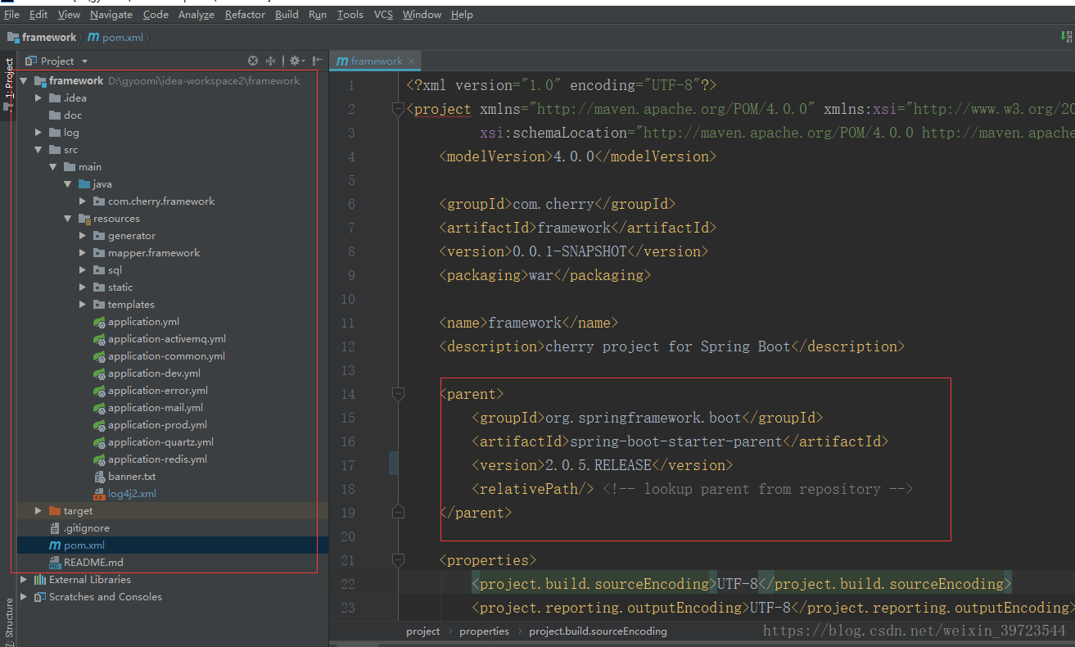Click the build status icon at top right
Viewport: 1075px width, 647px height.
(x=1066, y=36)
